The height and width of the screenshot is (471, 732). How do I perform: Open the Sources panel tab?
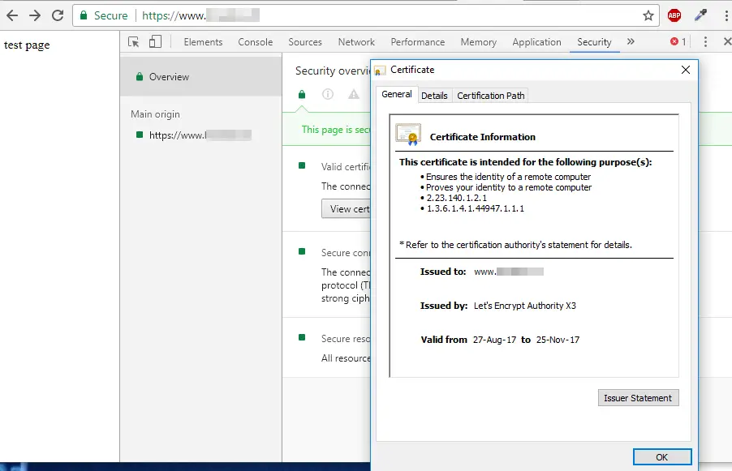[x=305, y=42]
